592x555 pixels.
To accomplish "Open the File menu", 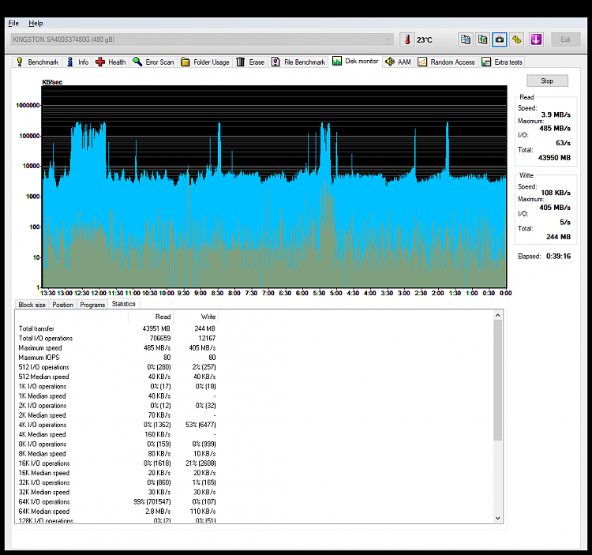I will click(13, 23).
